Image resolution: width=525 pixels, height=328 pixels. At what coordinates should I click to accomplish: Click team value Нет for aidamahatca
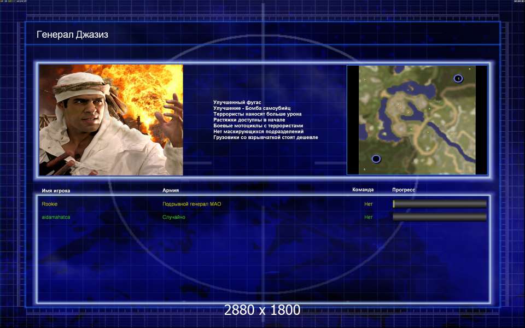[x=368, y=217]
